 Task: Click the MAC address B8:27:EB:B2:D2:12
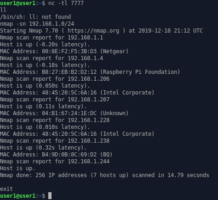pyautogui.click(x=69, y=72)
